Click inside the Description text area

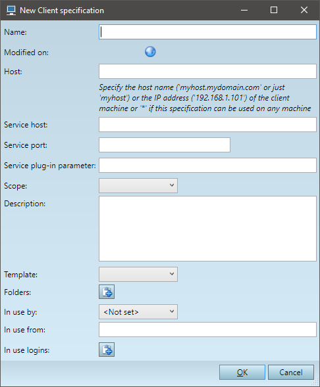[x=207, y=229]
